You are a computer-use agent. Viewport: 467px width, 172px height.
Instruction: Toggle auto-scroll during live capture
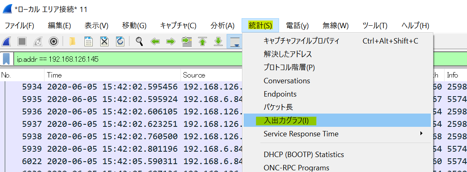pos(235,41)
